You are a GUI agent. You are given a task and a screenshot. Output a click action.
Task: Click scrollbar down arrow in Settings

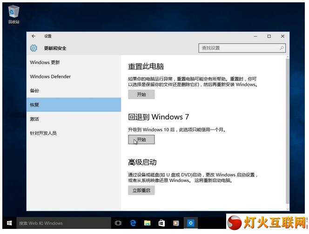click(x=288, y=209)
